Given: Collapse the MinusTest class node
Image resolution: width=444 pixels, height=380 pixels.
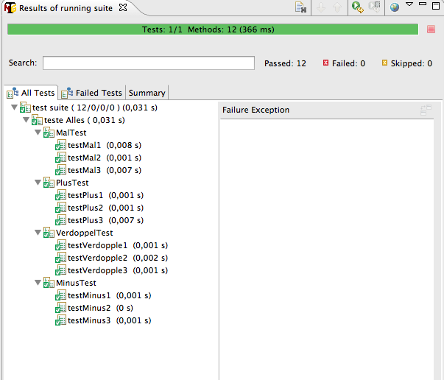Looking at the screenshot, I should point(38,283).
